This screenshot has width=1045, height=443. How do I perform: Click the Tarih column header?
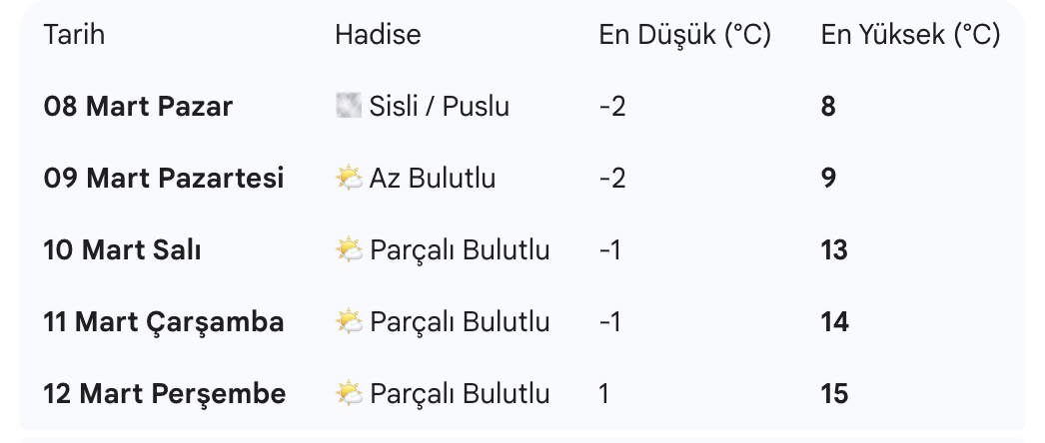pos(74,35)
